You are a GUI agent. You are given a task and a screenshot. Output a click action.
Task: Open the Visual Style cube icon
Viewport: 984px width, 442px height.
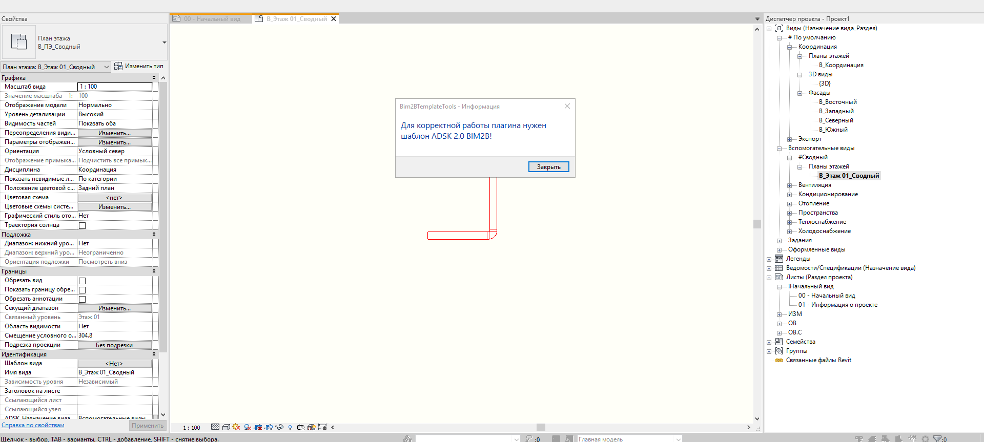pyautogui.click(x=226, y=427)
